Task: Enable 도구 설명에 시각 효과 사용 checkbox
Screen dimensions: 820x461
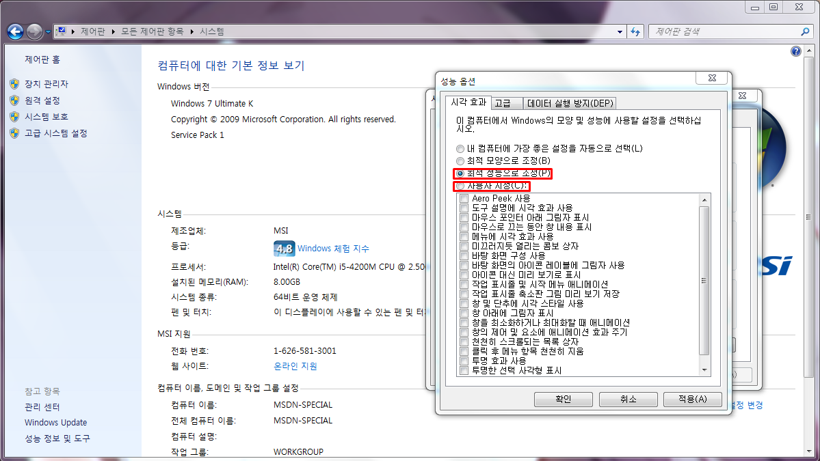Action: (464, 208)
